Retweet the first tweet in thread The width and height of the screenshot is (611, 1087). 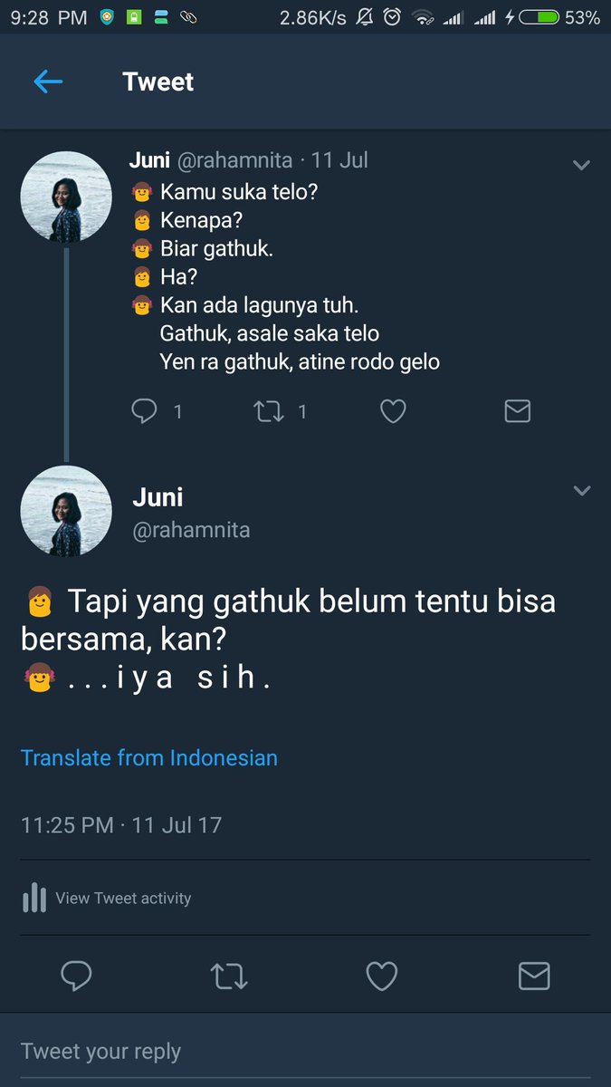click(x=269, y=412)
